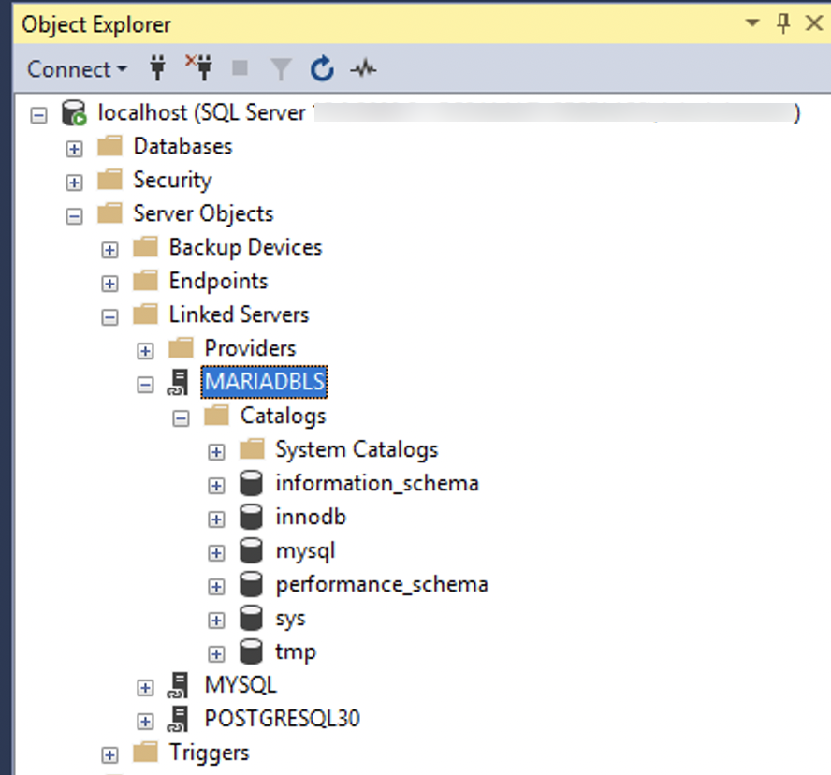The image size is (831, 775).
Task: Select the Backup Devices folder
Action: (245, 248)
